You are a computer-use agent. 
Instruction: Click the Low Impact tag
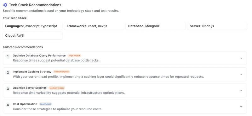point(45,104)
